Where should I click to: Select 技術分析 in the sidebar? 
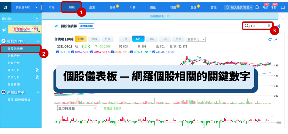[x=13, y=77]
